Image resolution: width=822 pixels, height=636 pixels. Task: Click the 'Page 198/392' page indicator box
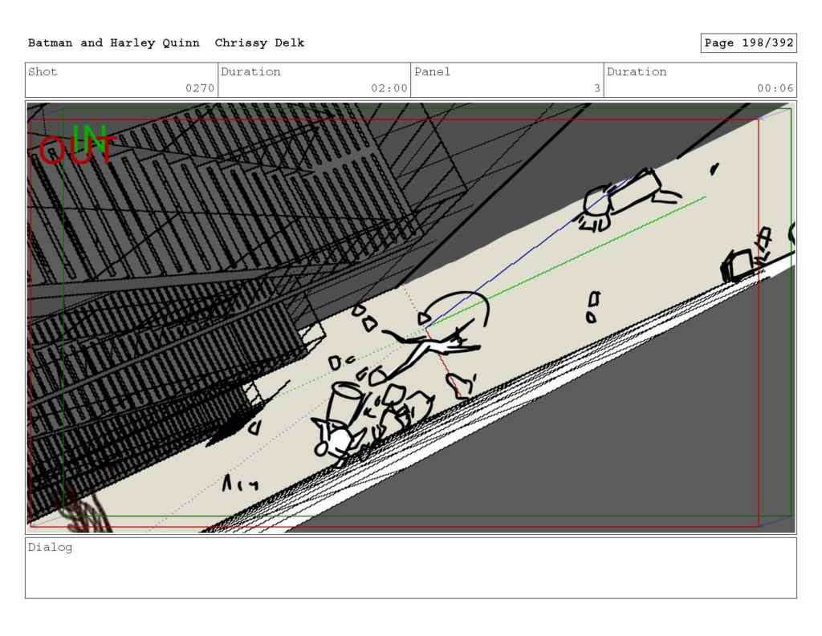(x=749, y=43)
